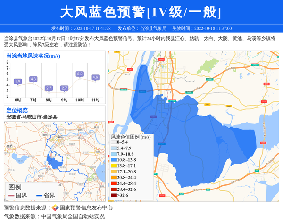The height and width of the screenshot is (222, 283).
Task: Click the 2.7 data marker at 9时
Action: (64, 88)
